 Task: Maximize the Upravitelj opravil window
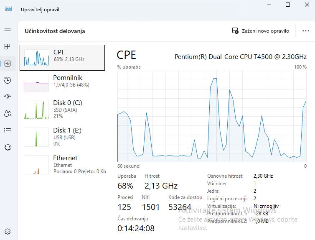(x=288, y=5)
